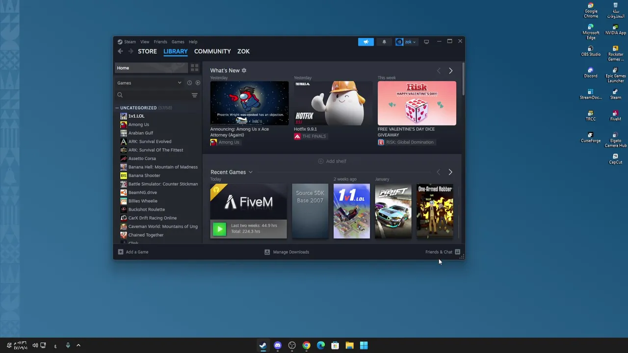Open the View menu
This screenshot has width=628, height=353.
click(145, 42)
